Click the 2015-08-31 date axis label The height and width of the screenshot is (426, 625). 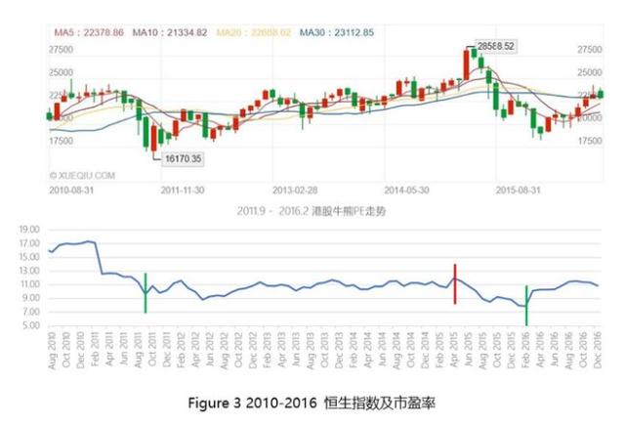tap(519, 191)
